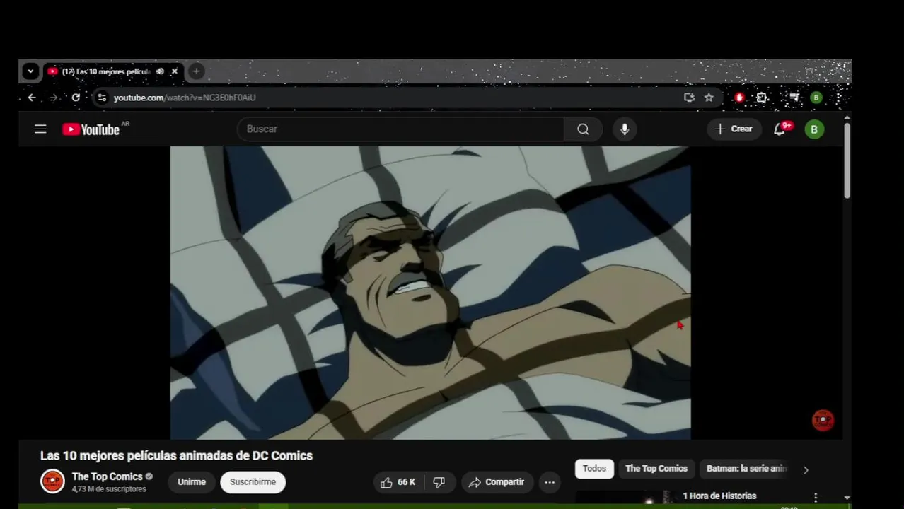This screenshot has height=509, width=904.
Task: Open the notifications bell
Action: point(780,129)
